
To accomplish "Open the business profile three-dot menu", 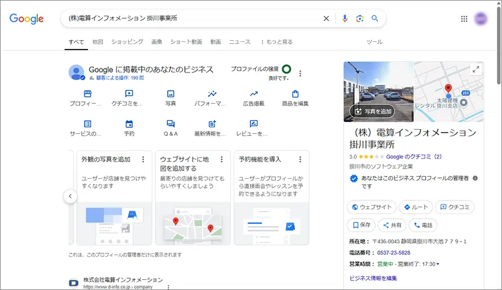I will pyautogui.click(x=300, y=74).
